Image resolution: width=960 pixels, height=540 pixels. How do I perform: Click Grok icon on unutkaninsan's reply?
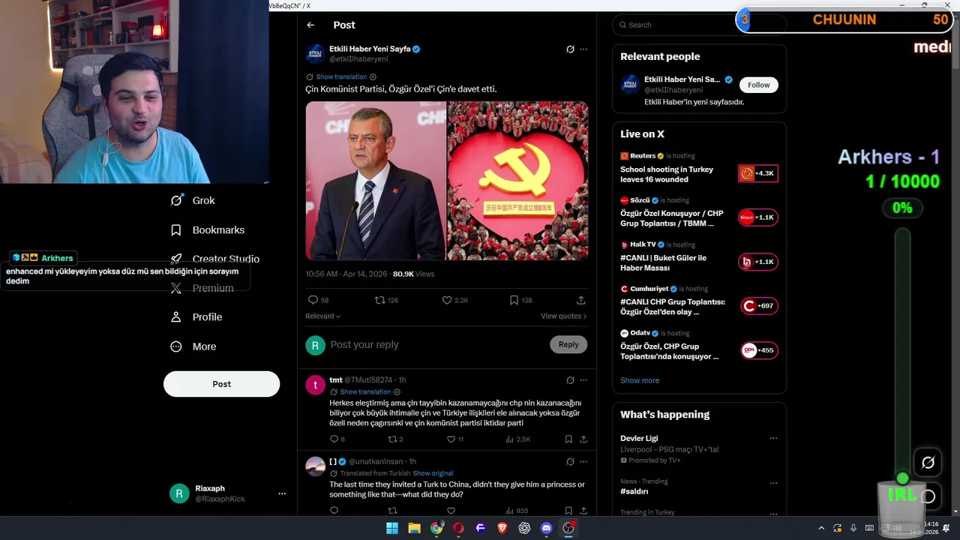[x=570, y=462]
